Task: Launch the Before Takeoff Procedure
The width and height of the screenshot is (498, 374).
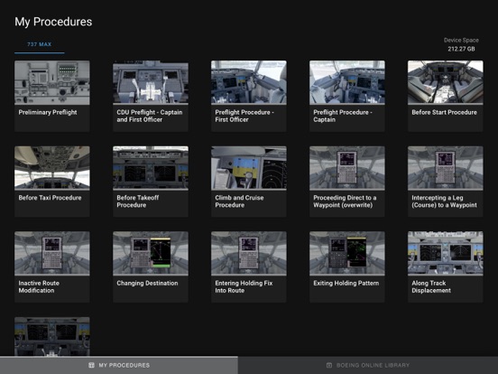Action: 151,182
